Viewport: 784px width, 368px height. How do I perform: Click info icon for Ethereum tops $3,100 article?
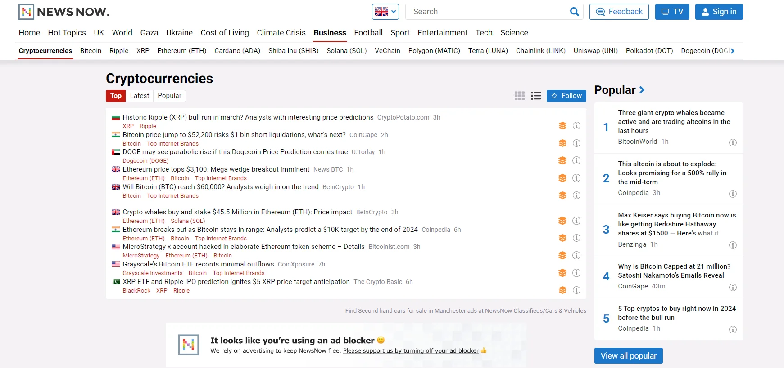tap(576, 178)
